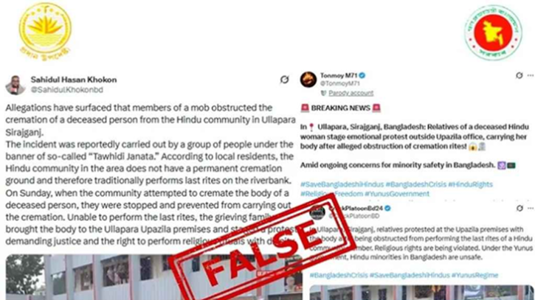535x300 pixels.
Task: Open more options on BlackPlatoonBd24's post
Action: [531, 208]
